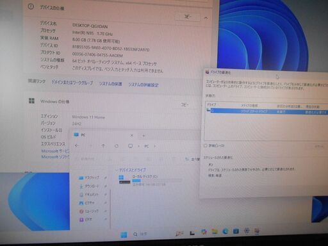The image size is (328, 246).
Task: Open the Settings gear taskbar icon
Action: (x=247, y=231)
